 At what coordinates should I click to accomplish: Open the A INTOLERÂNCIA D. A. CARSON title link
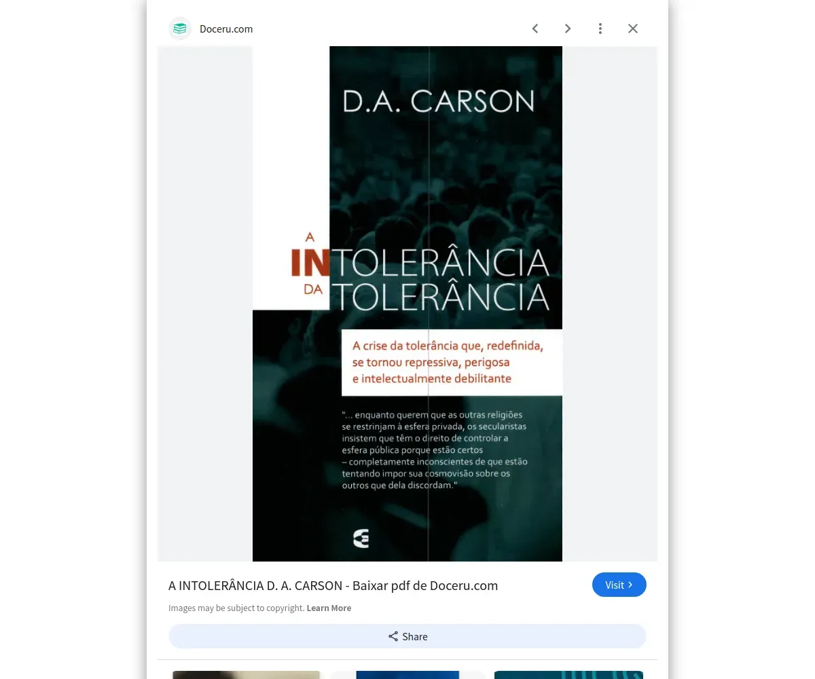(333, 586)
